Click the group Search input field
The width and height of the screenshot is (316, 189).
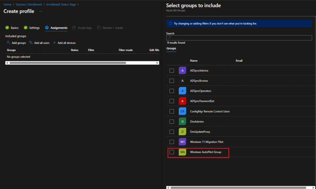tap(239, 38)
